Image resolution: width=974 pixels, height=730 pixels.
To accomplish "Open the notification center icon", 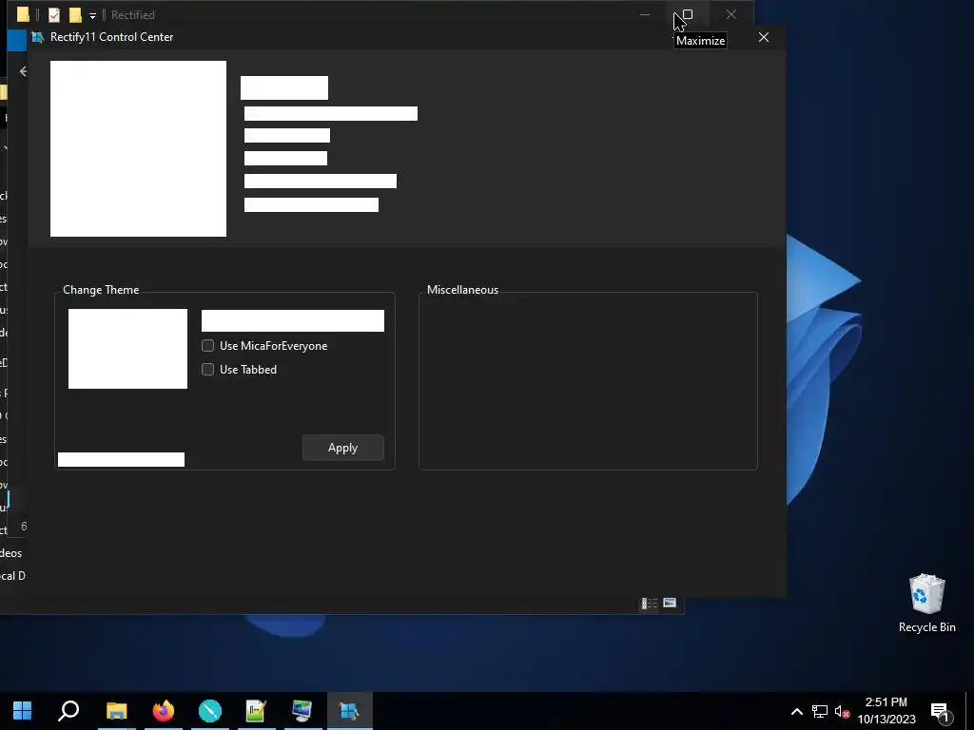I will click(941, 711).
